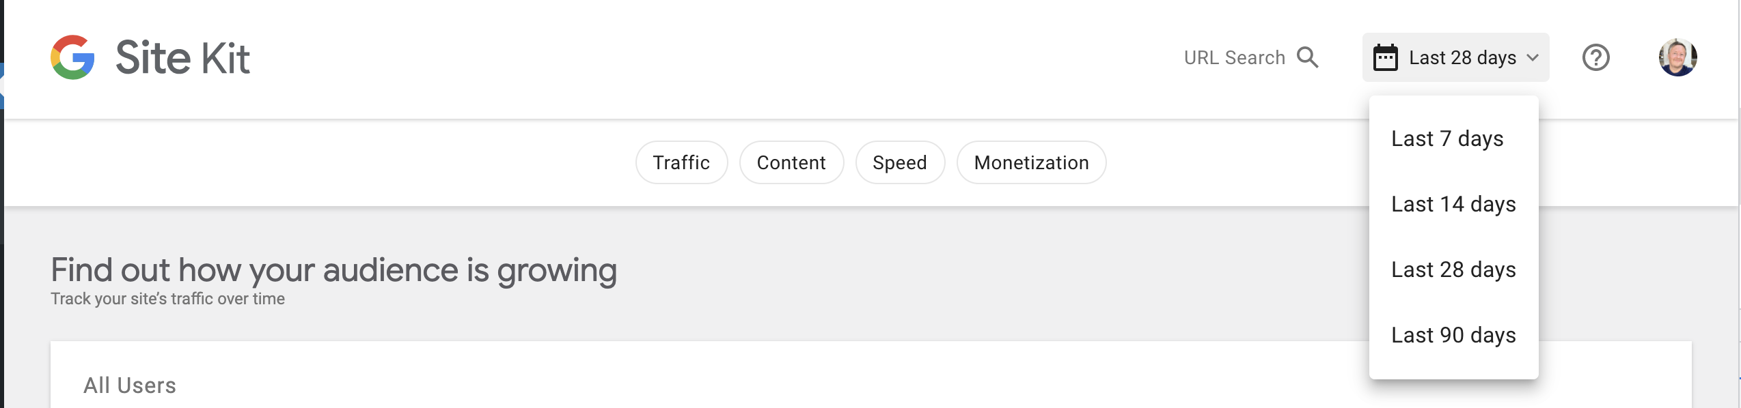Open the Monetization section

[x=1031, y=162]
